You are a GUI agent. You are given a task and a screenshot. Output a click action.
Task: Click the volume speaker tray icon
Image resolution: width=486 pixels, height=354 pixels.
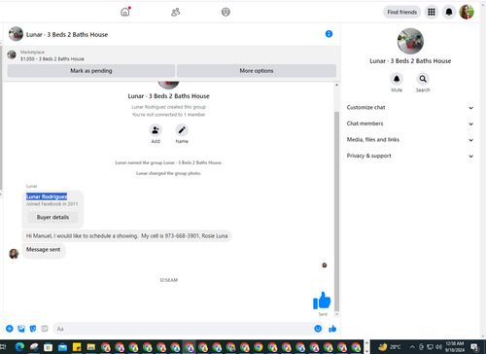(x=438, y=347)
